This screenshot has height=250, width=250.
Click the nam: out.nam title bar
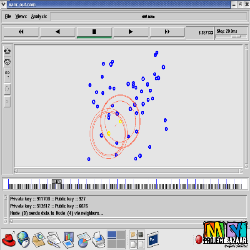(119, 5)
